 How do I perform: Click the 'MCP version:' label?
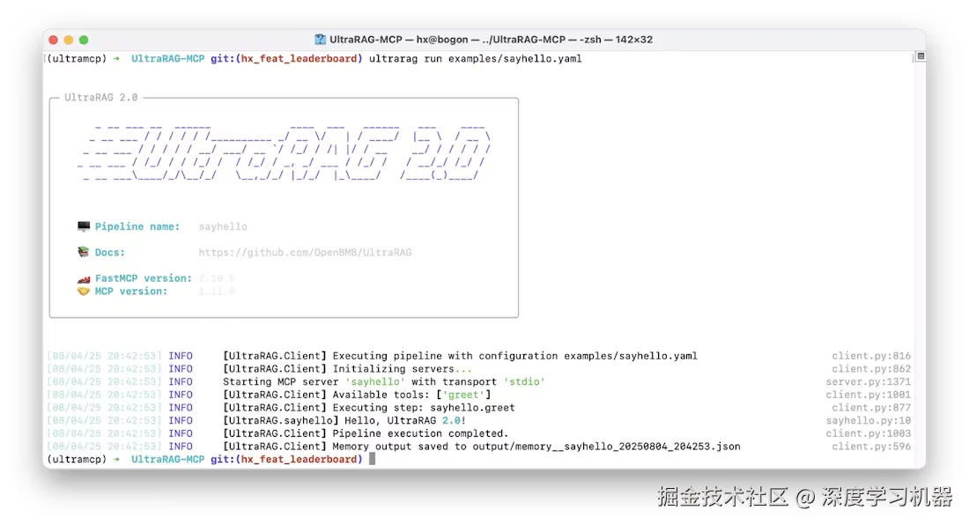(131, 292)
